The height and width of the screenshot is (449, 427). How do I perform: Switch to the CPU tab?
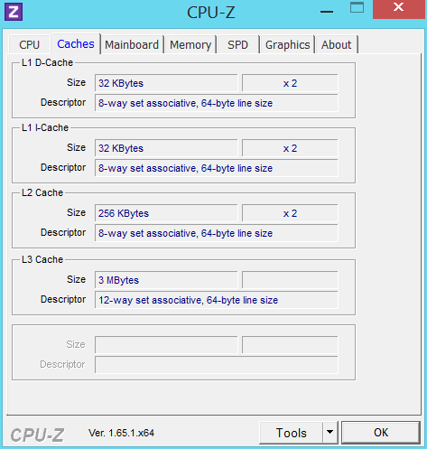[30, 44]
